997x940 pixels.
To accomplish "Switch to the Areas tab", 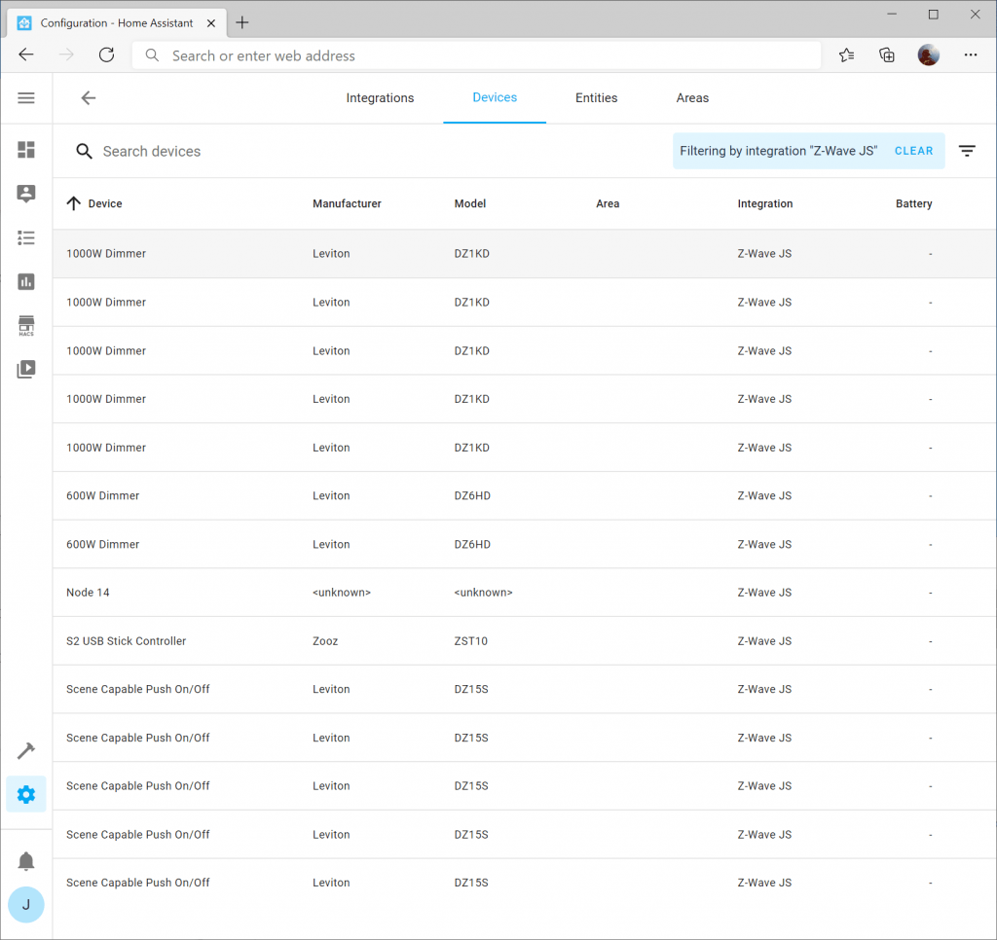I will 692,97.
